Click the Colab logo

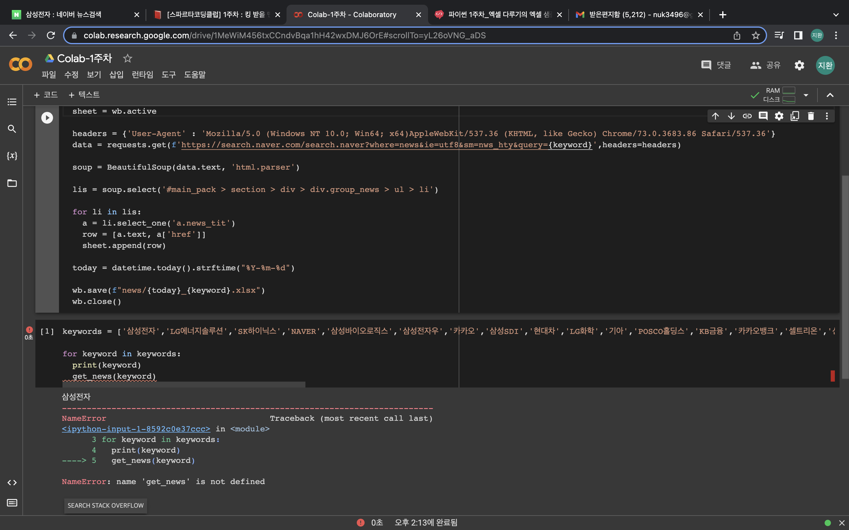click(x=20, y=64)
